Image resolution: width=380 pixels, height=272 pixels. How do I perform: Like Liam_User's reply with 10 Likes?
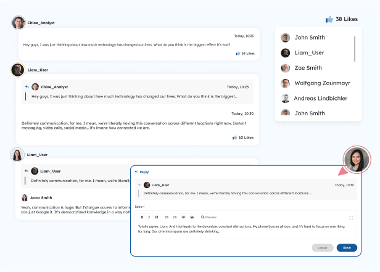coord(235,138)
